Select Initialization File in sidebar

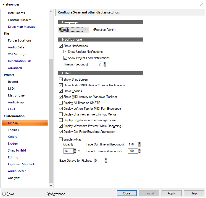click(20, 61)
